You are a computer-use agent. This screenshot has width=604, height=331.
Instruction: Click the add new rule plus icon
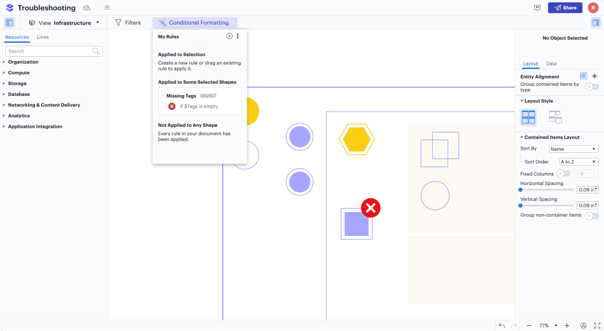coord(229,36)
